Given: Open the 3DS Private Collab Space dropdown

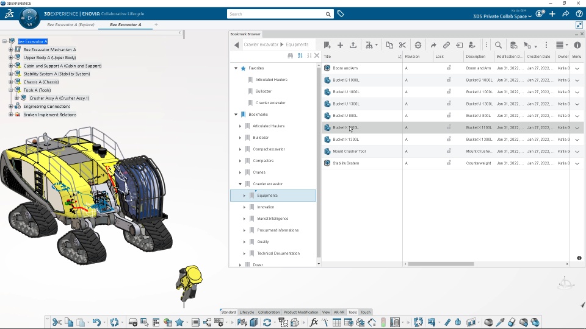Looking at the screenshot, I should pos(502,16).
